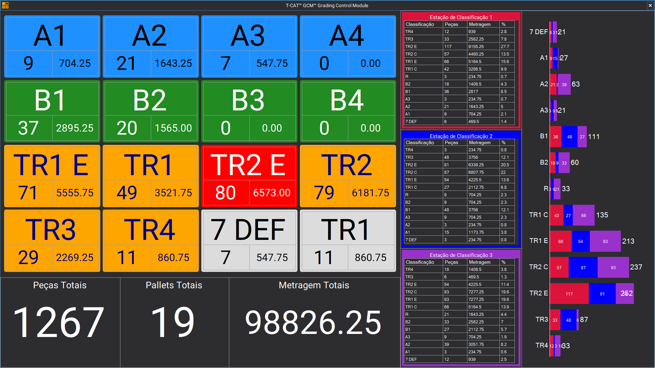Select TR2 C row in station 3 table
This screenshot has height=368, width=655.
(460, 292)
